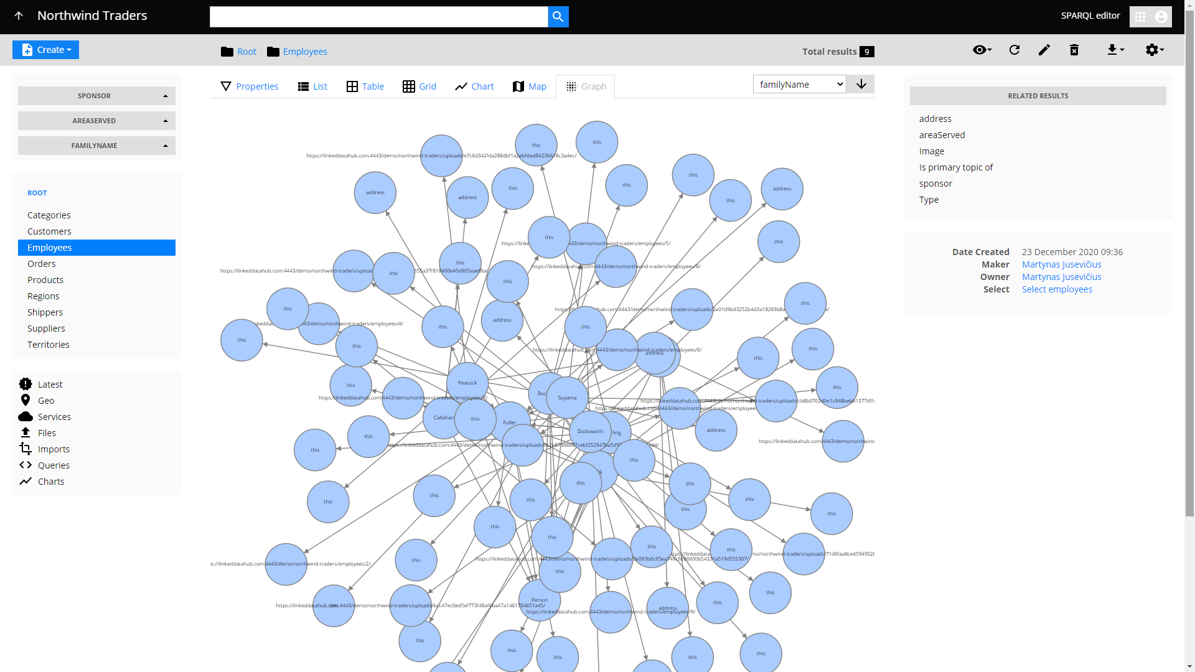Click the sort descending arrow button
Viewport: 1195px width, 672px height.
point(861,84)
